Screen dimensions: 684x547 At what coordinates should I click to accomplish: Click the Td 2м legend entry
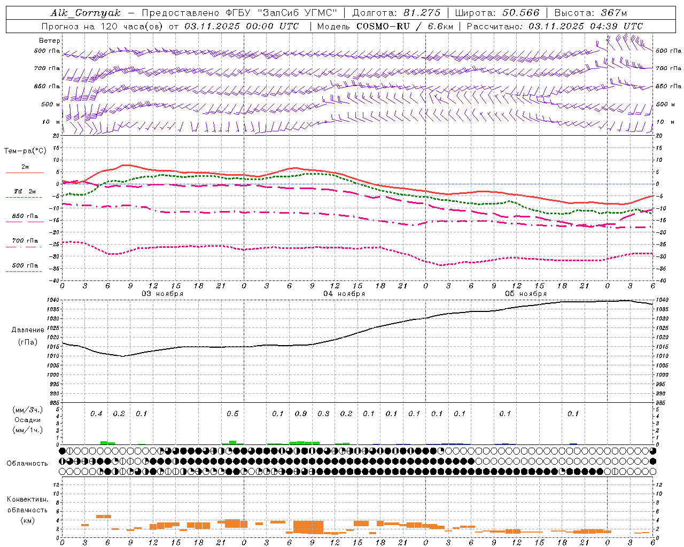tap(25, 192)
